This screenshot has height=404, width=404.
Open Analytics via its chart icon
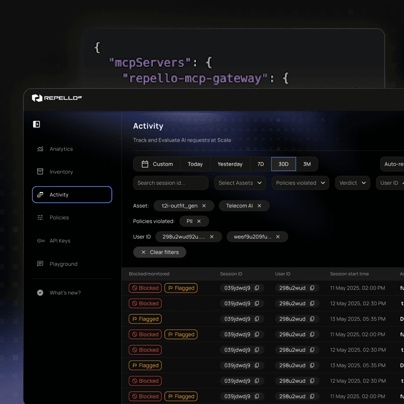(x=40, y=149)
